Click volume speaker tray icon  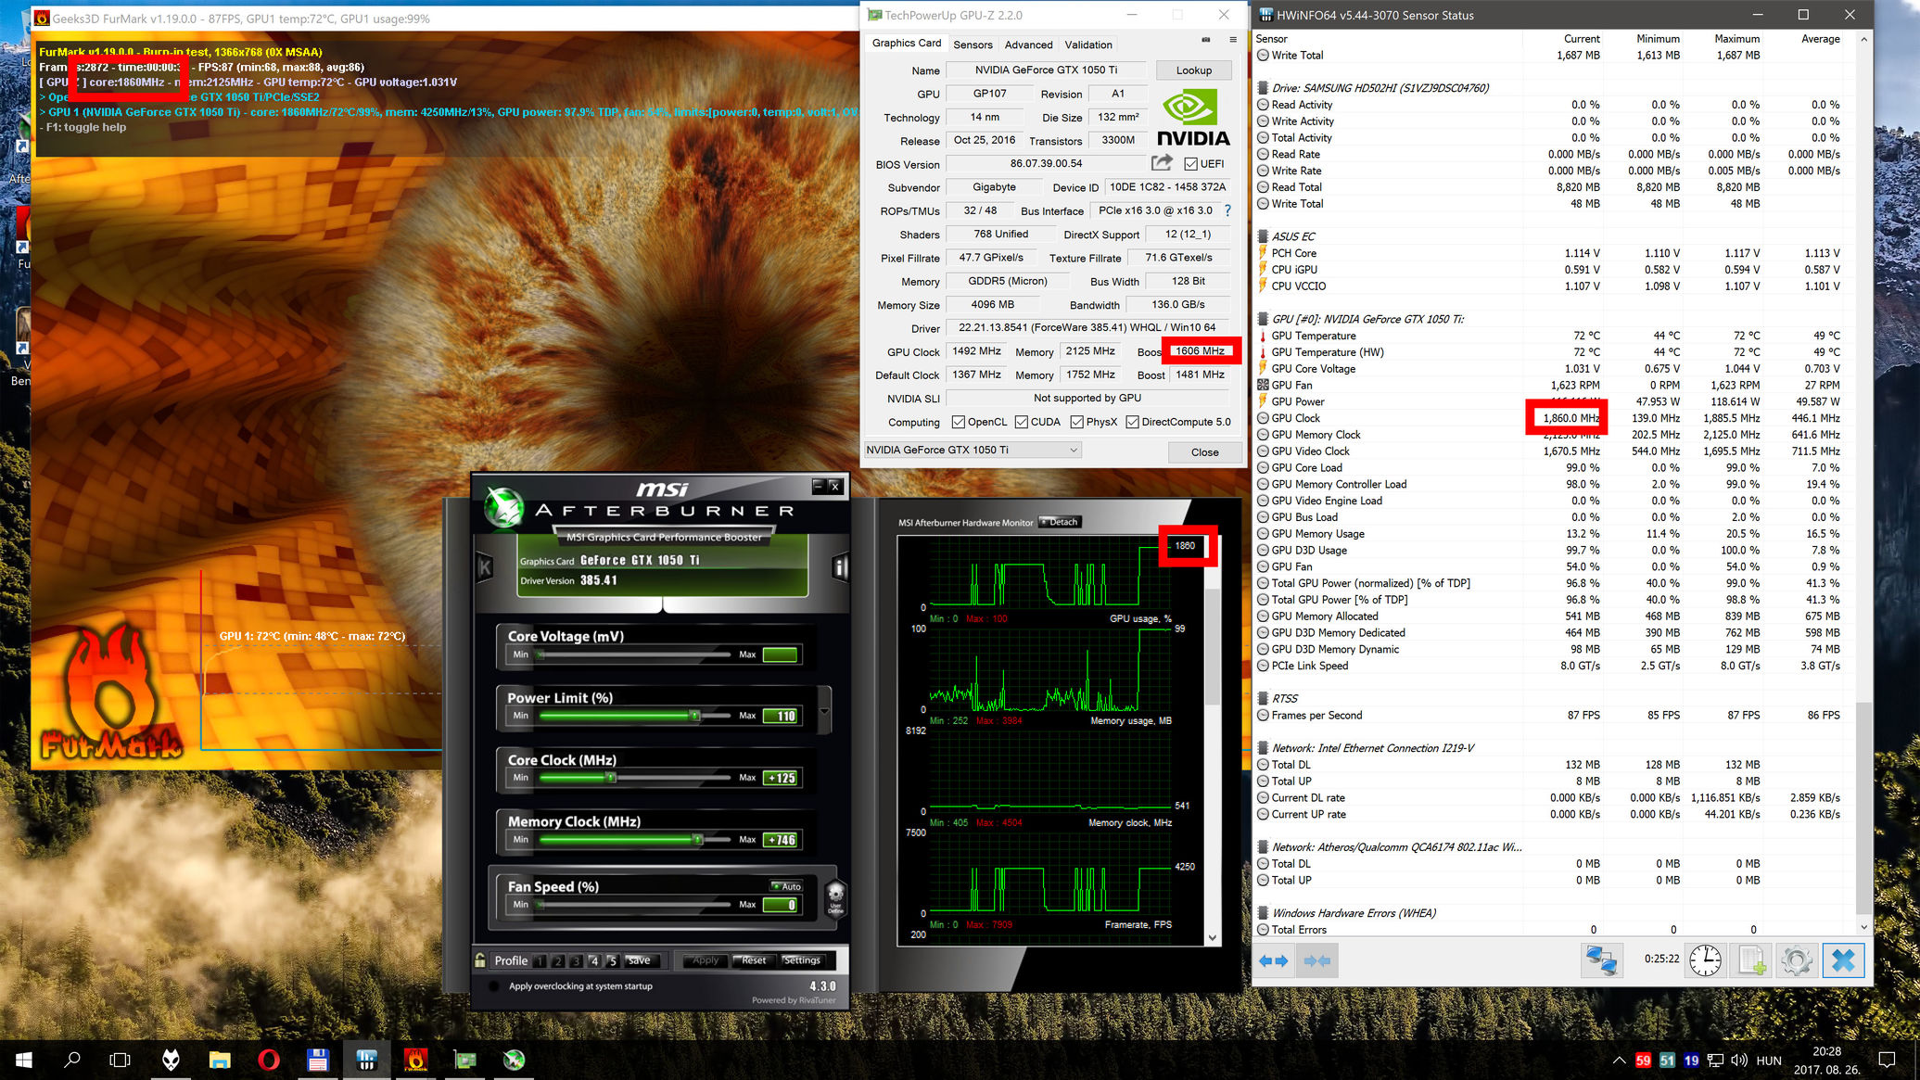pyautogui.click(x=1738, y=1060)
